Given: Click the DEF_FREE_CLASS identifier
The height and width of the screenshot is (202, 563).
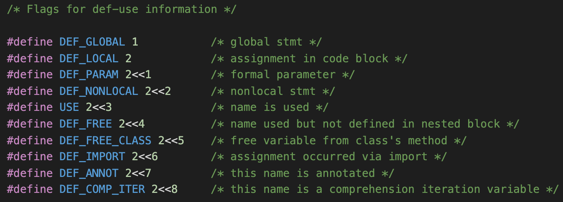Looking at the screenshot, I should [105, 140].
